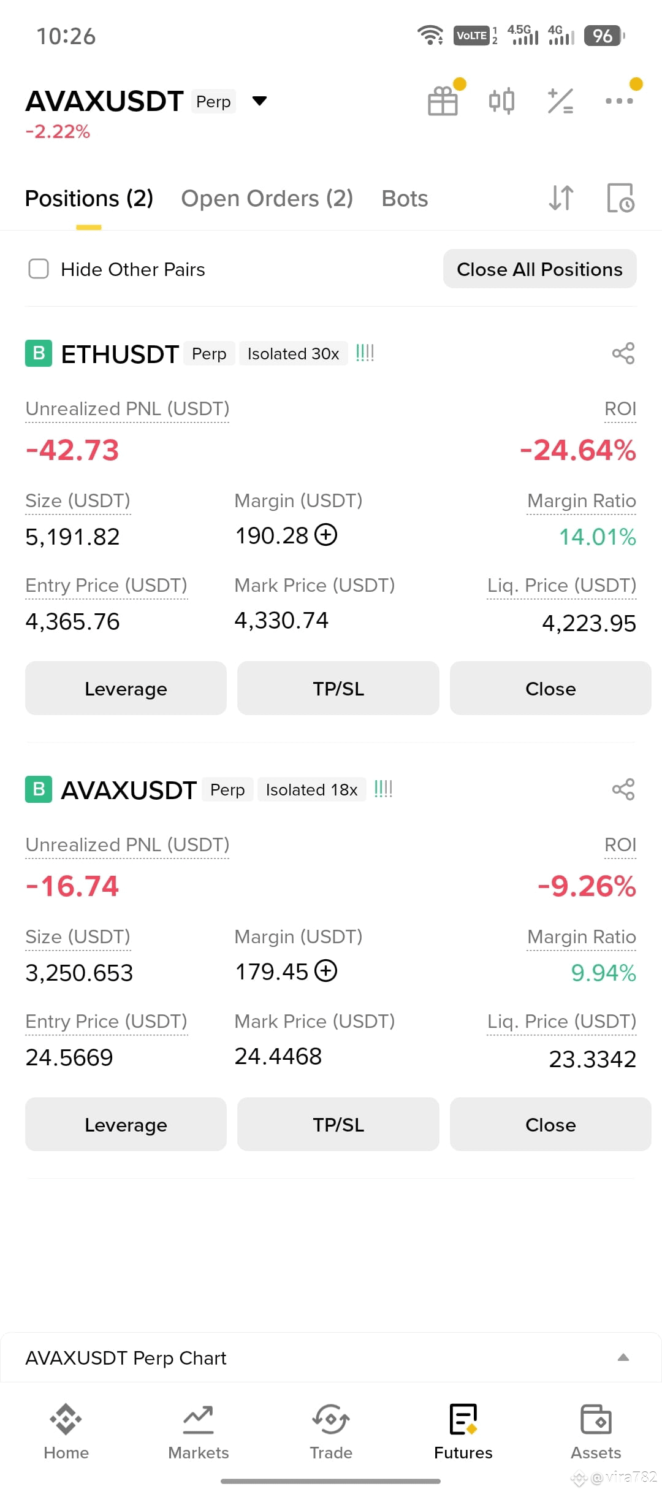Open the Isolated 30x margin mode selector

(293, 353)
